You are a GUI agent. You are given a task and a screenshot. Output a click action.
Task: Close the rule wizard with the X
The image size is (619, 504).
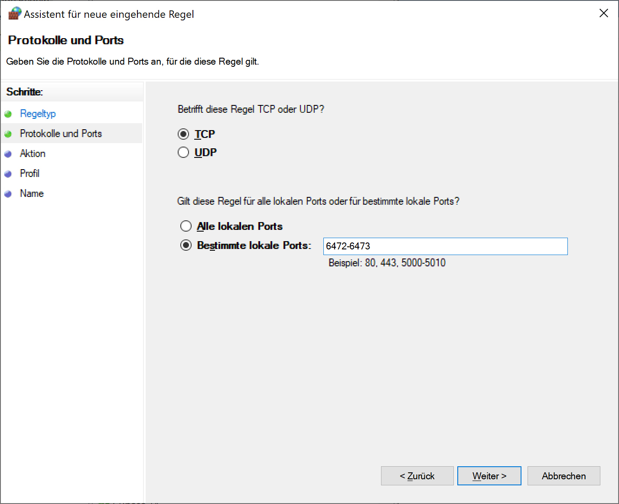coord(603,13)
